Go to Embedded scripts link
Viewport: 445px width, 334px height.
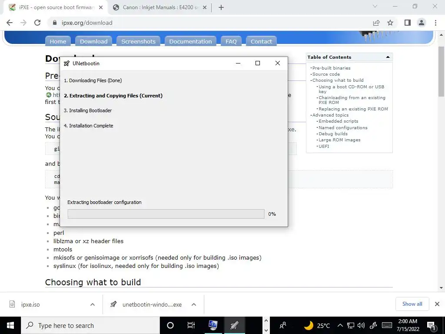pyautogui.click(x=338, y=121)
